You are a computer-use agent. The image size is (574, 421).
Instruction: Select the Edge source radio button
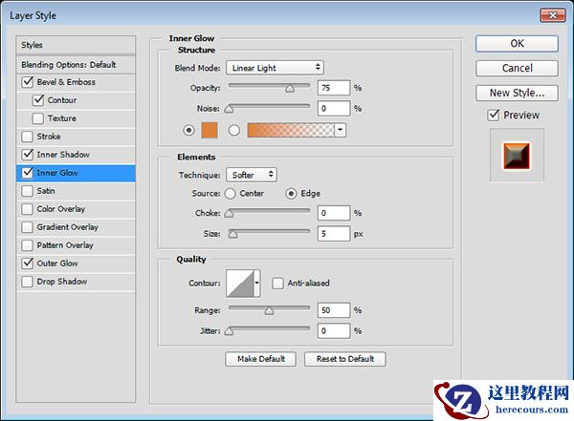pyautogui.click(x=291, y=194)
